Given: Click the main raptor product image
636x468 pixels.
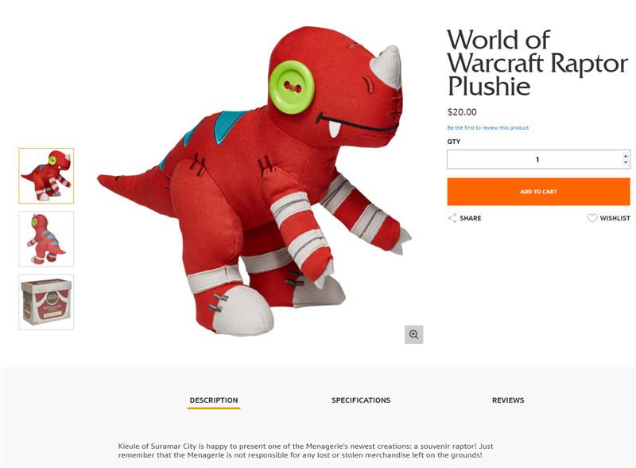Looking at the screenshot, I should point(254,182).
